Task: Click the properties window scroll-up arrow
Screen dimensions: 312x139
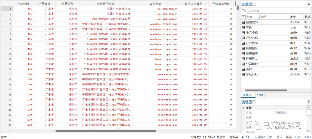Action: click(x=309, y=107)
